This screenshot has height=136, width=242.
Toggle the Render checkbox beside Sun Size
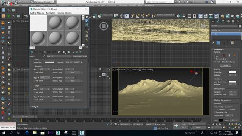point(229,62)
